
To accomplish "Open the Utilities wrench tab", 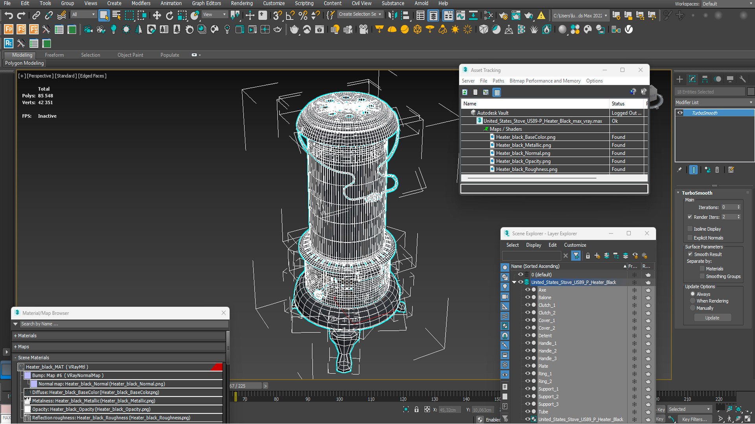I will coord(742,79).
